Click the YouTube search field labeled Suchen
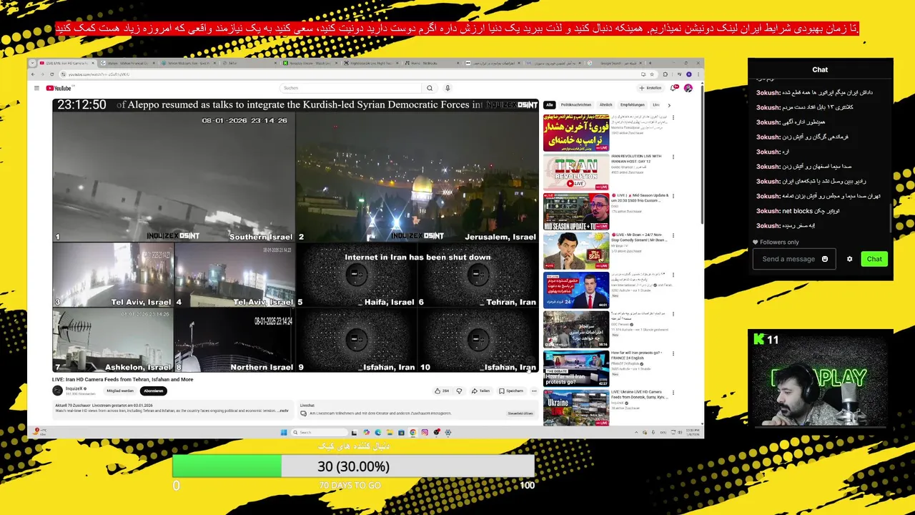Screen dimensions: 915x515 (350, 88)
